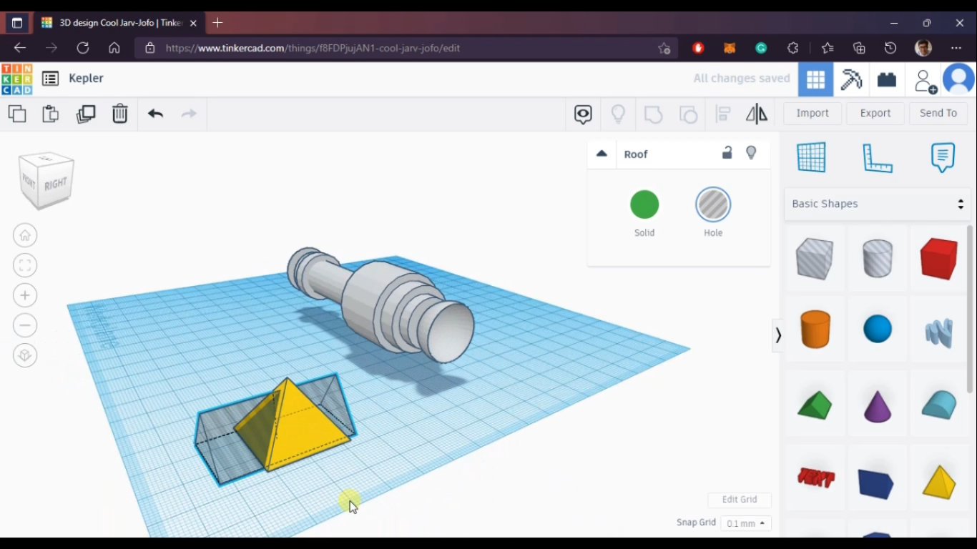Click the Home view button
This screenshot has height=549, width=977.
pos(25,235)
